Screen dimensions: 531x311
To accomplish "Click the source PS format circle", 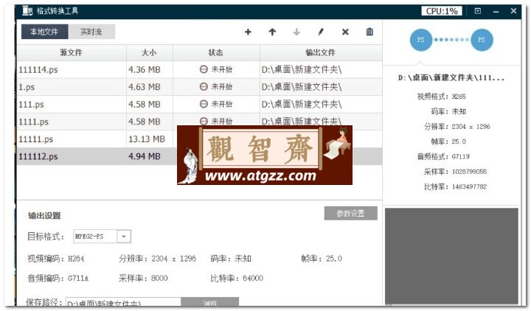I will (421, 40).
